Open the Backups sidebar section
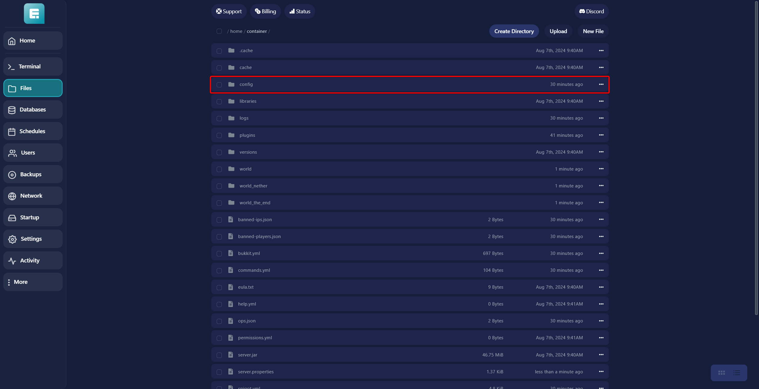 tap(33, 174)
